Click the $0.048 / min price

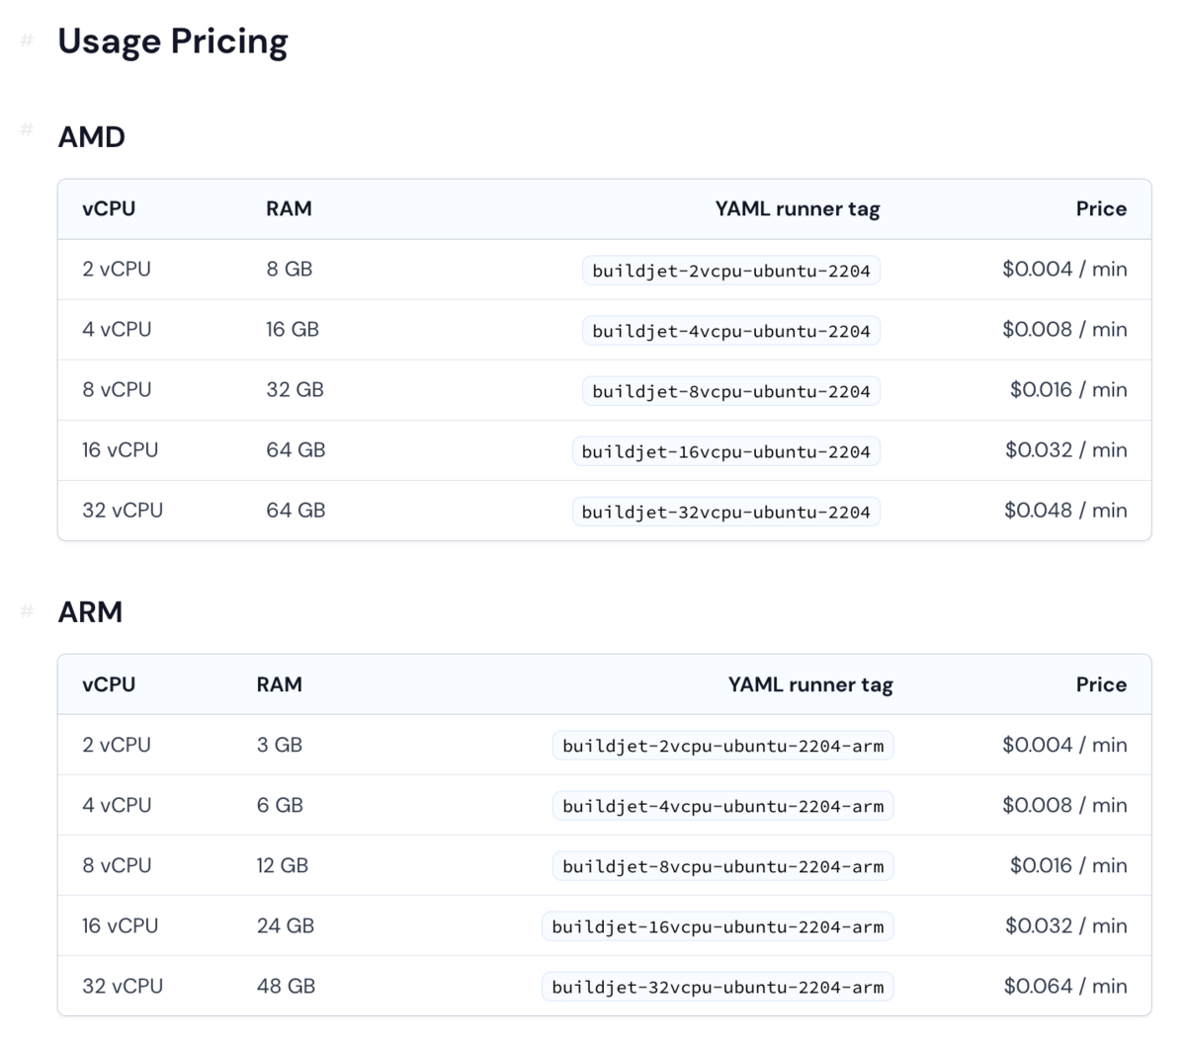pyautogui.click(x=1065, y=510)
